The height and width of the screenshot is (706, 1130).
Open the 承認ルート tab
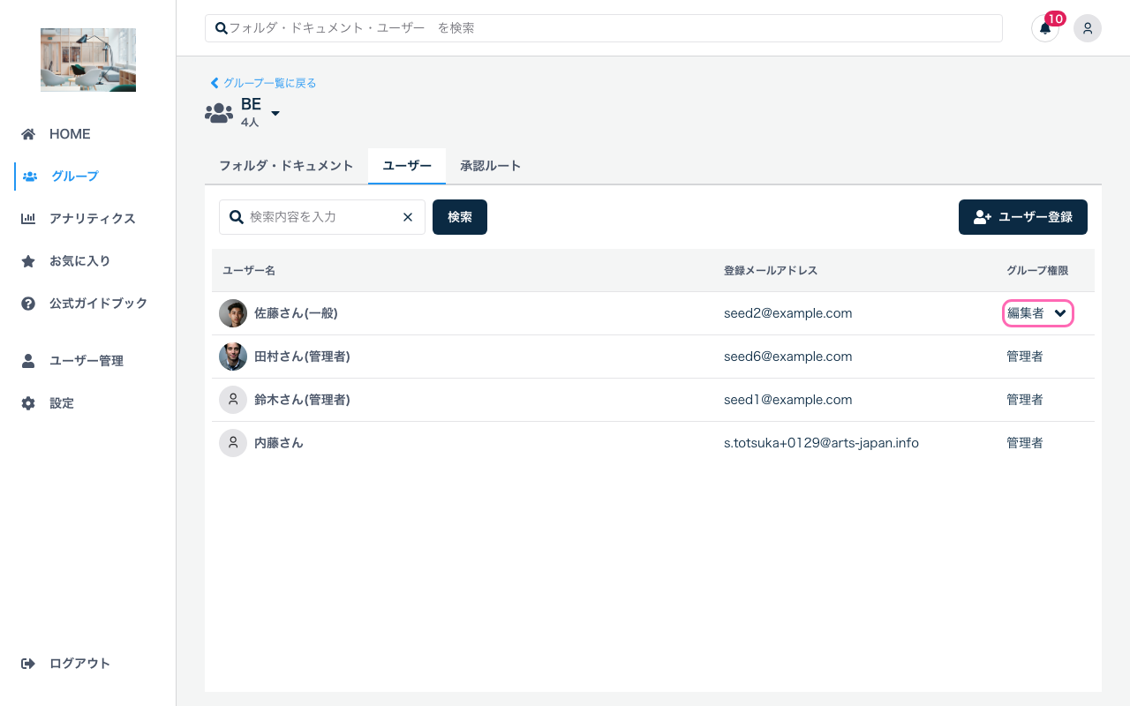click(x=490, y=165)
